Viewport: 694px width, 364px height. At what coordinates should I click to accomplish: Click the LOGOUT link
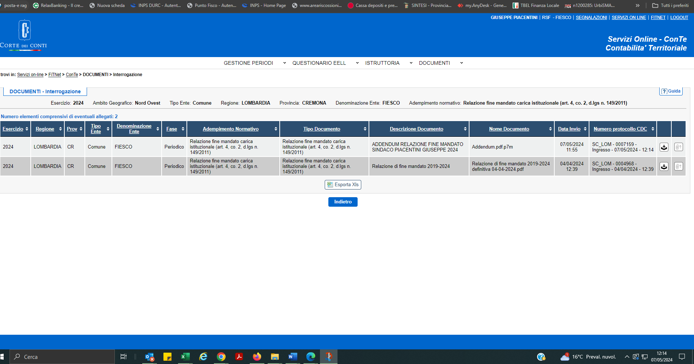679,18
